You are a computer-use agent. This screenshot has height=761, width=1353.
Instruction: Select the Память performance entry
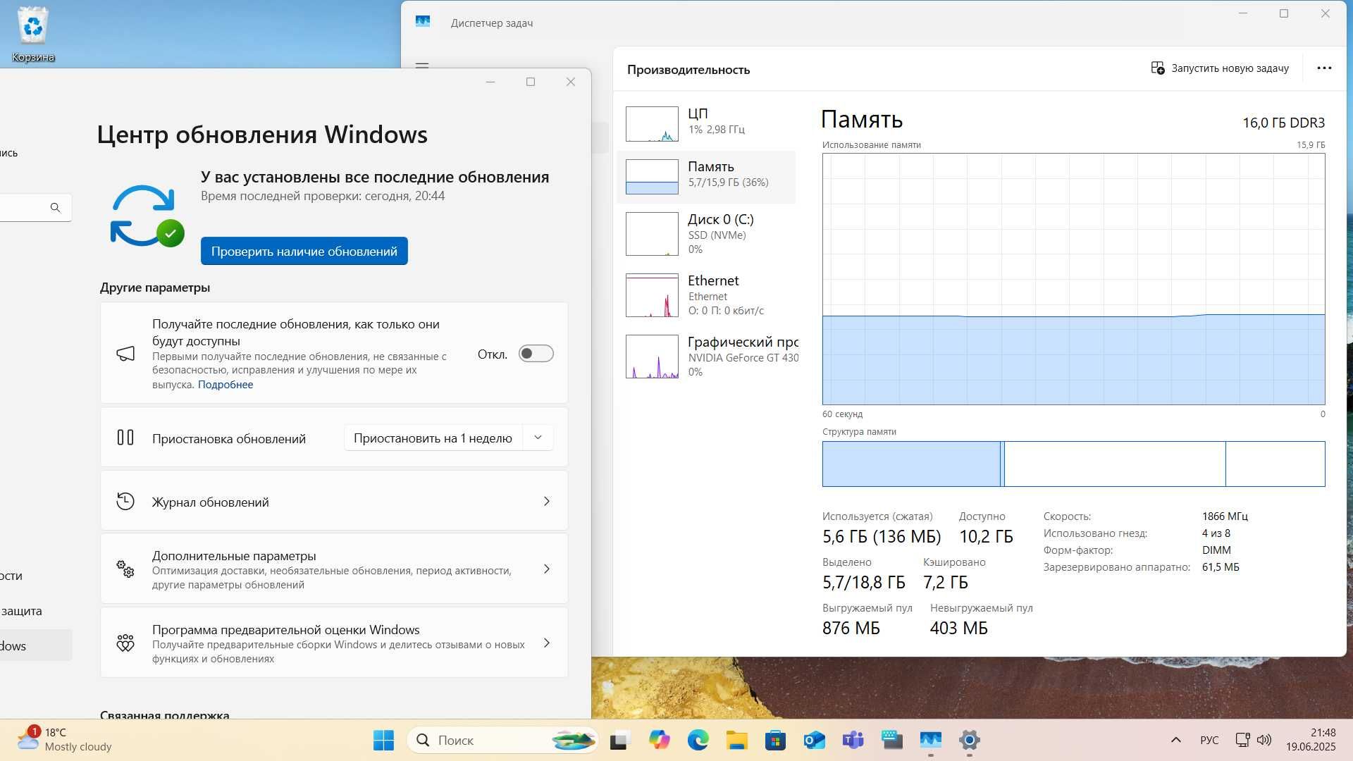click(706, 177)
